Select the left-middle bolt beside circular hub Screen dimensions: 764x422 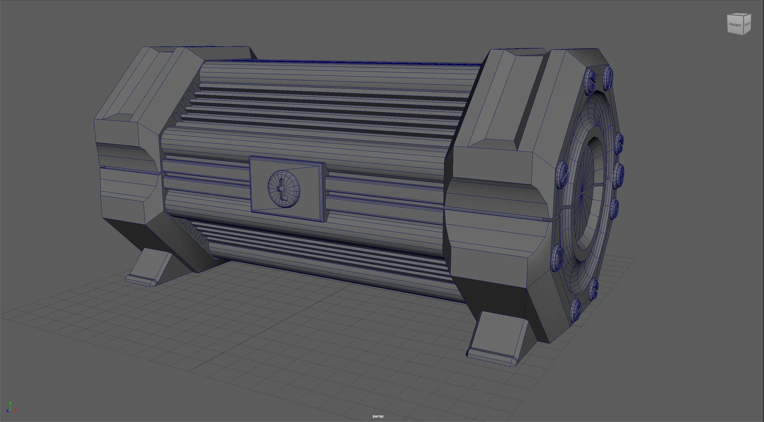point(562,175)
